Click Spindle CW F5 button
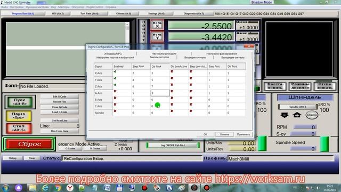 point(297,107)
